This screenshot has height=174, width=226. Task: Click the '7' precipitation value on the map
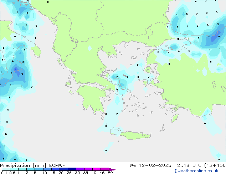(209, 38)
